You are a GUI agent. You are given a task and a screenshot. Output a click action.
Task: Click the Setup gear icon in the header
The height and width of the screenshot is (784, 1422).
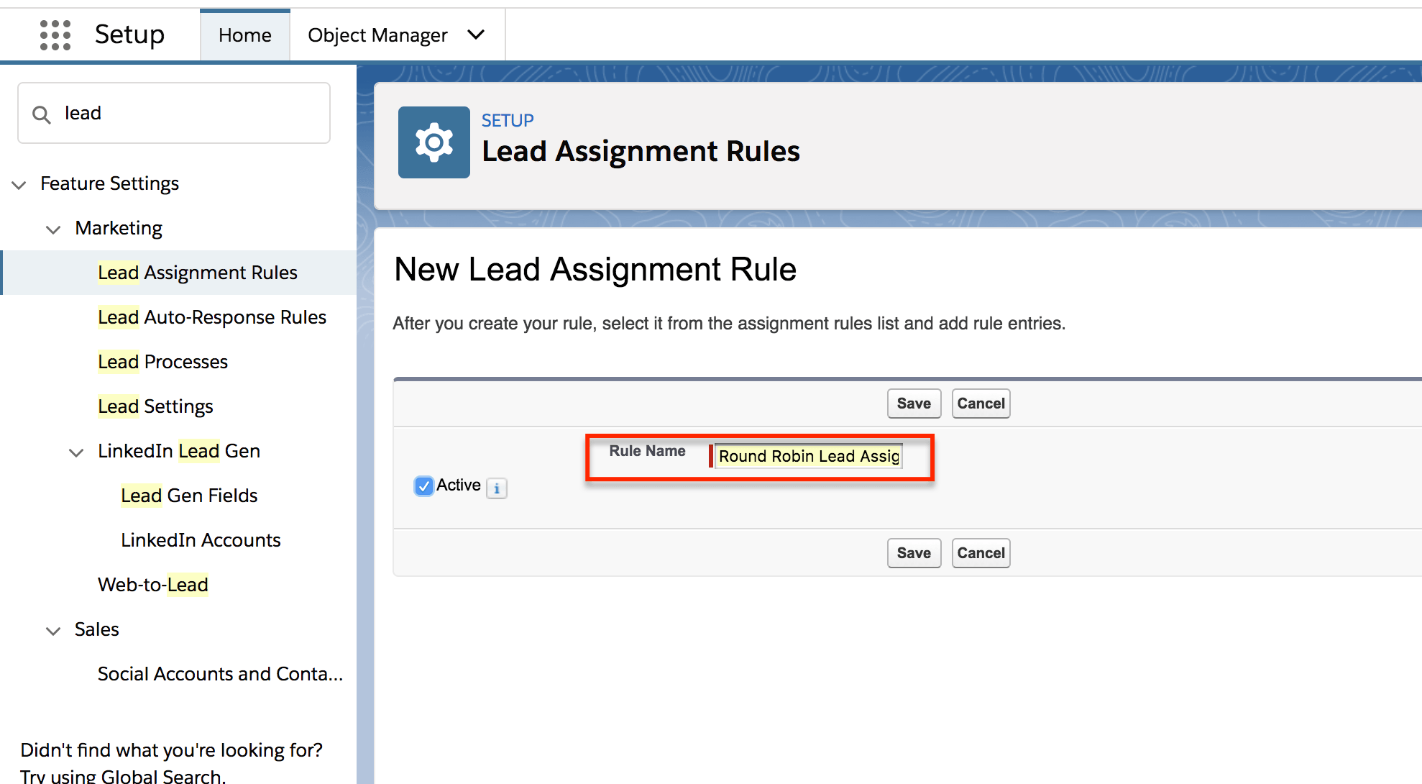click(434, 142)
